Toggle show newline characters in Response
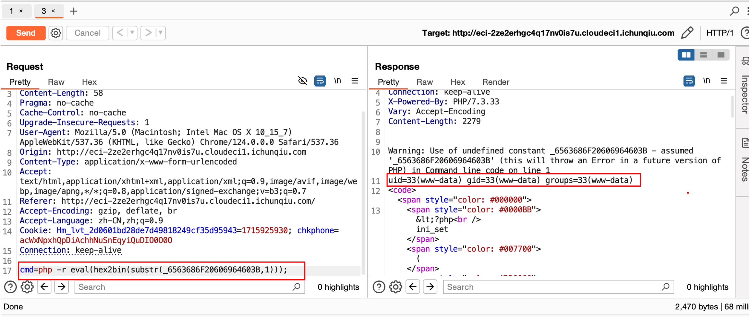This screenshot has height=317, width=750. tap(707, 81)
